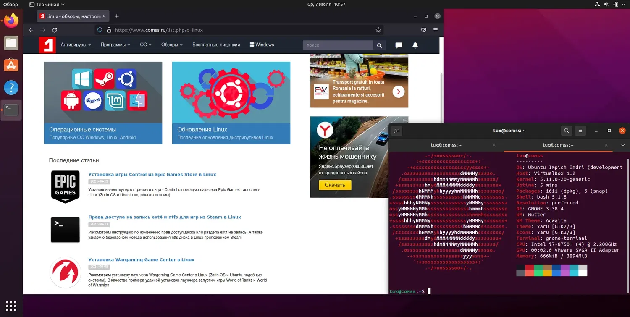
Task: Open Бесплатные лицензии menu item
Action: (216, 45)
